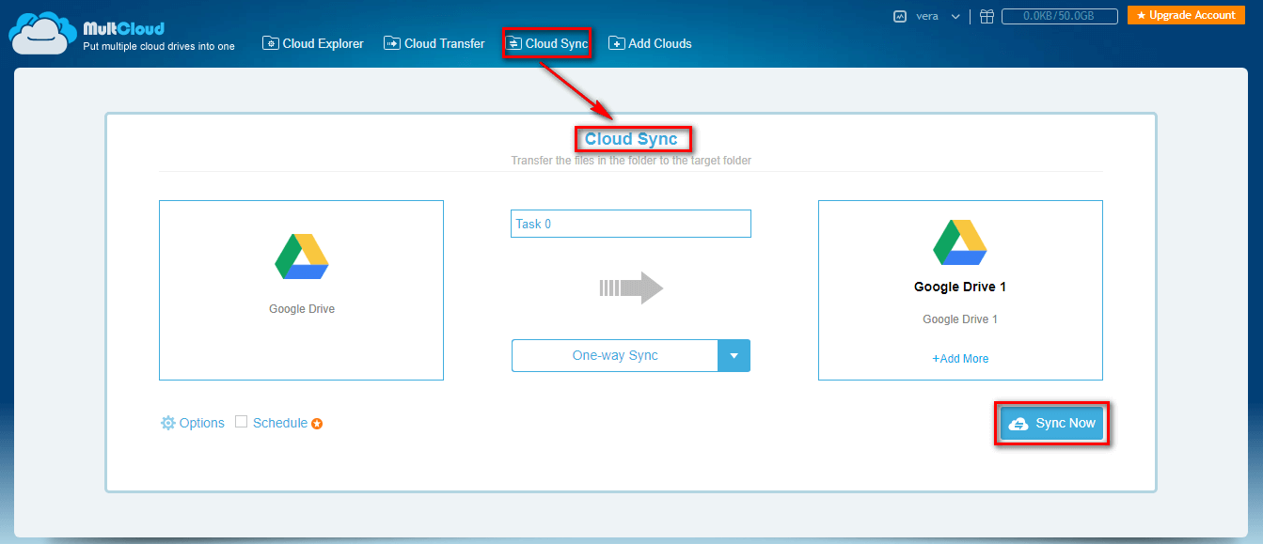Click the Upgrade Account button
Image resolution: width=1263 pixels, height=544 pixels.
coord(1186,16)
